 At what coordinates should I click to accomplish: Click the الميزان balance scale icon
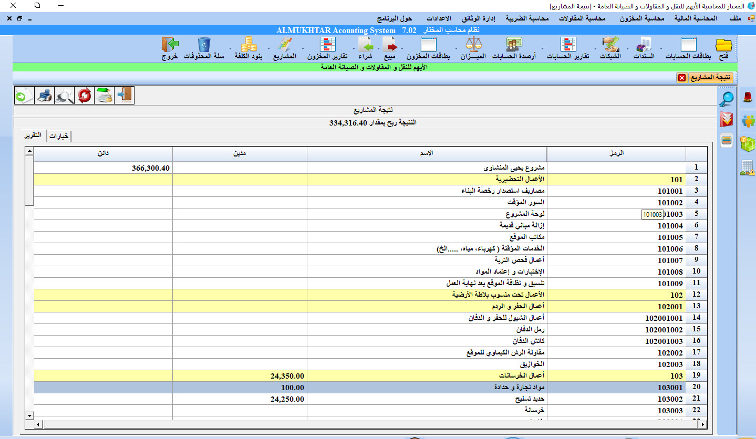click(x=473, y=45)
